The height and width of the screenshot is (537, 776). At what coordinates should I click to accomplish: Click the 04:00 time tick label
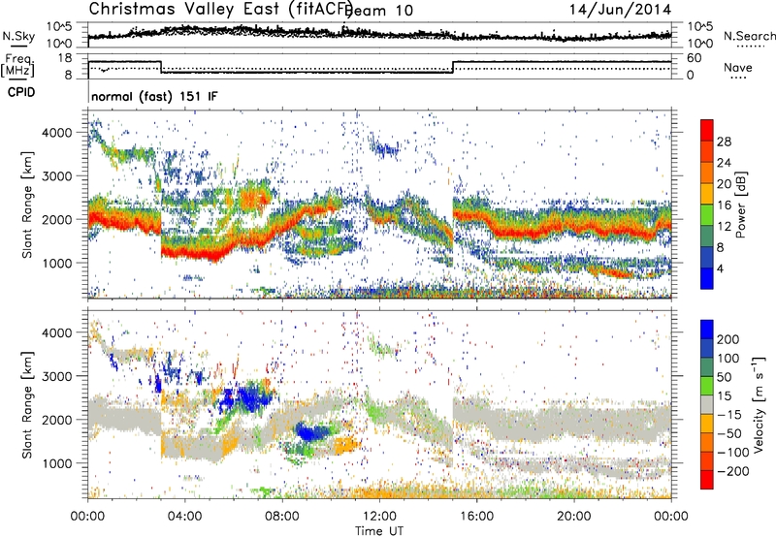[x=184, y=517]
